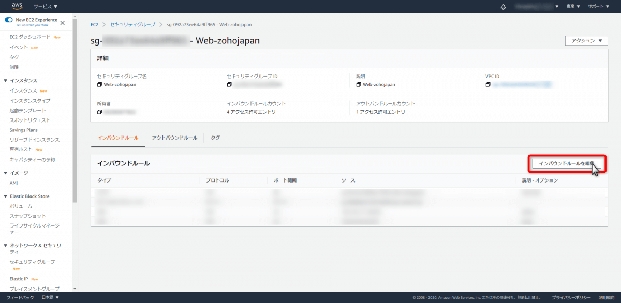Open EC2 ダッシュボード in sidebar
This screenshot has width=621, height=303.
point(30,37)
